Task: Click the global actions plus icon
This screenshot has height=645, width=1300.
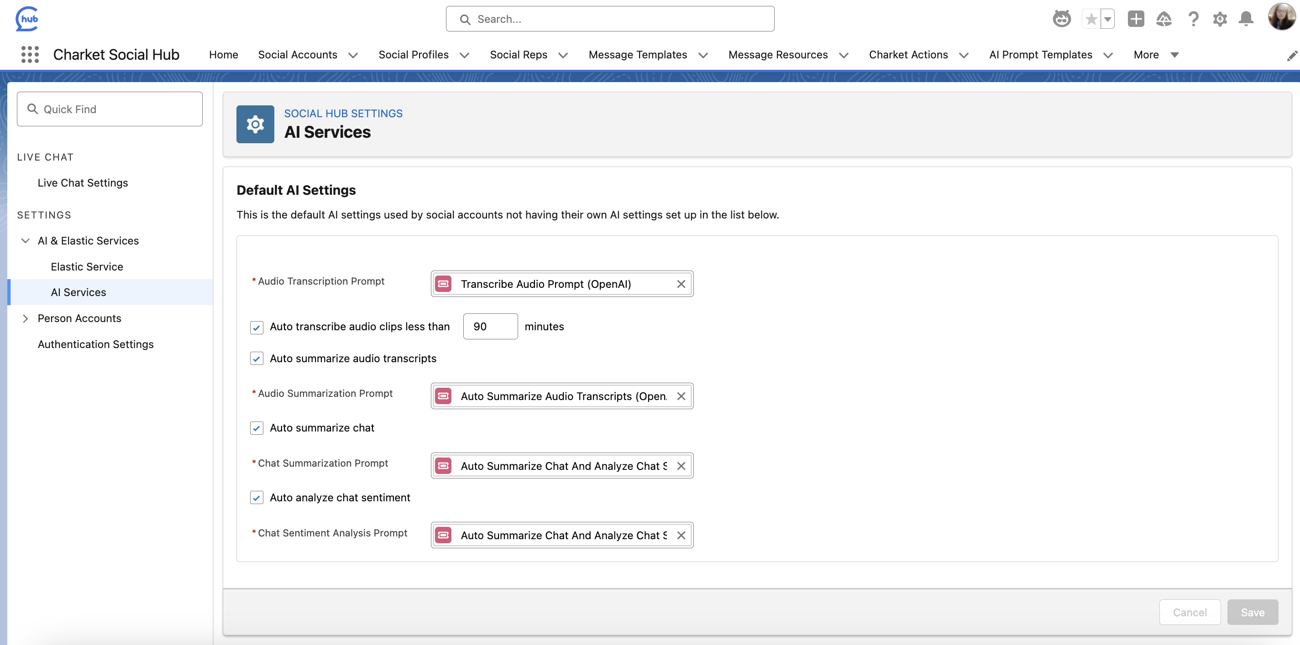Action: (x=1136, y=19)
